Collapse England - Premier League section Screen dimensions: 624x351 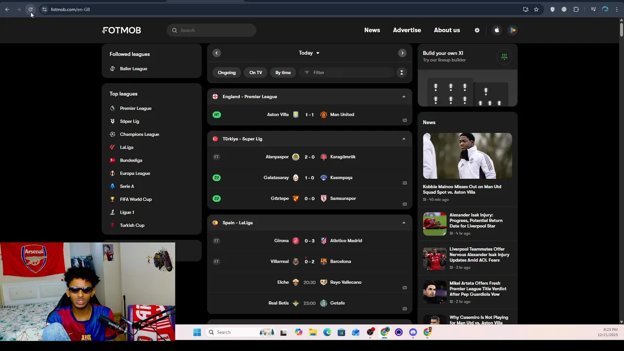point(404,97)
